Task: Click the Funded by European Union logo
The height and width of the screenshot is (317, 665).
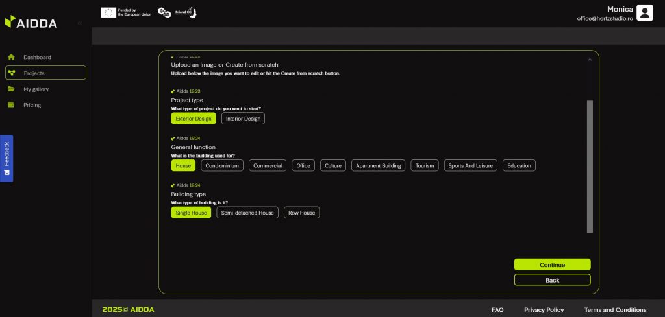Action: point(126,12)
